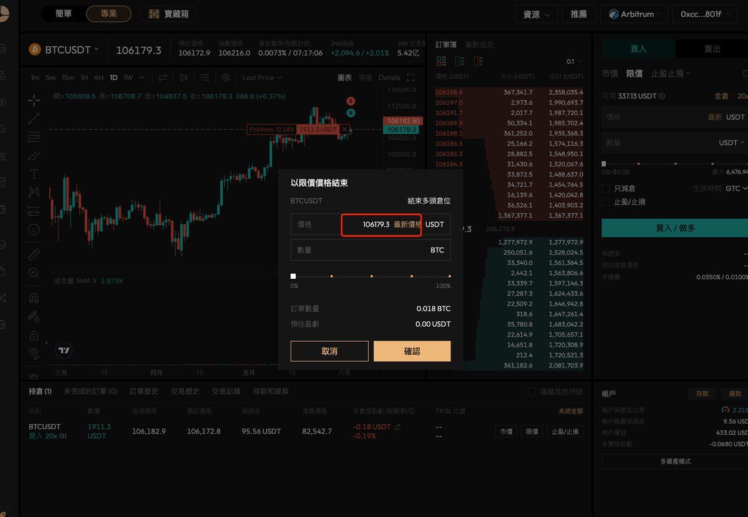This screenshot has width=748, height=517.
Task: Add funds with plus icon
Action: (x=662, y=96)
